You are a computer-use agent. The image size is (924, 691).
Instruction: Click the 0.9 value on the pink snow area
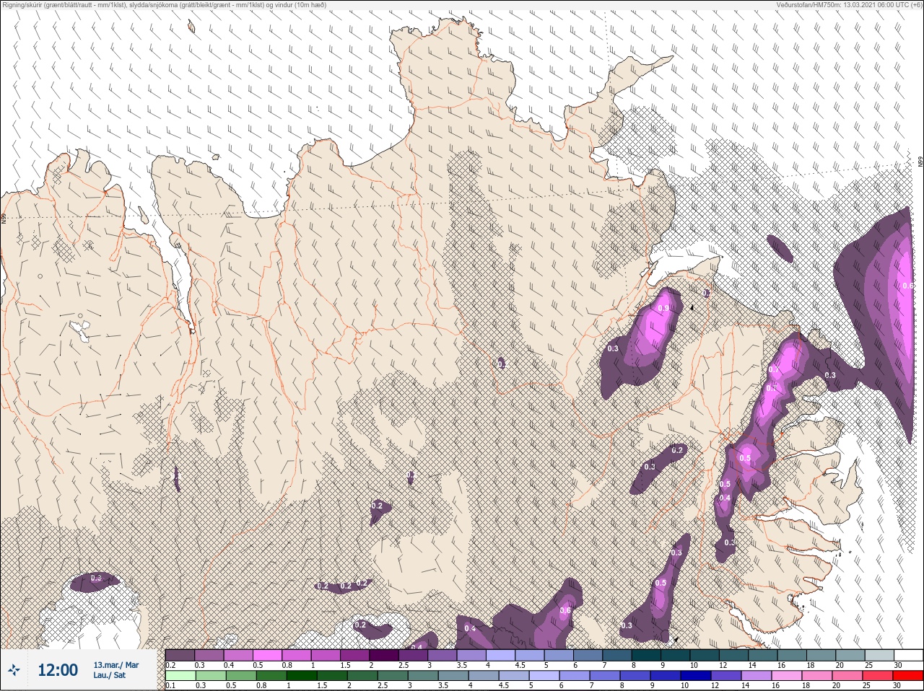[x=664, y=308]
